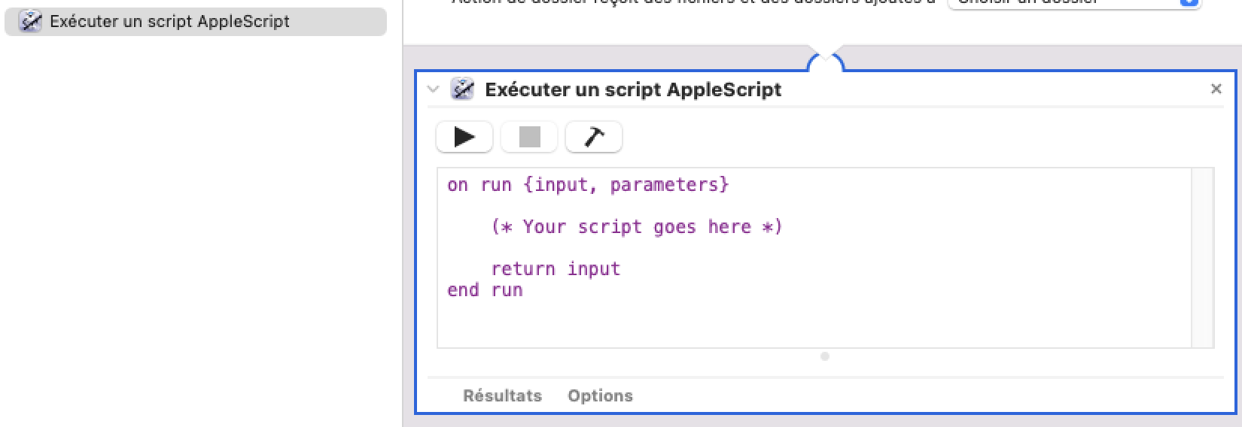Collapse the Exécuter un script AppleScript action
Viewport: 1242px width, 427px height.
433,89
